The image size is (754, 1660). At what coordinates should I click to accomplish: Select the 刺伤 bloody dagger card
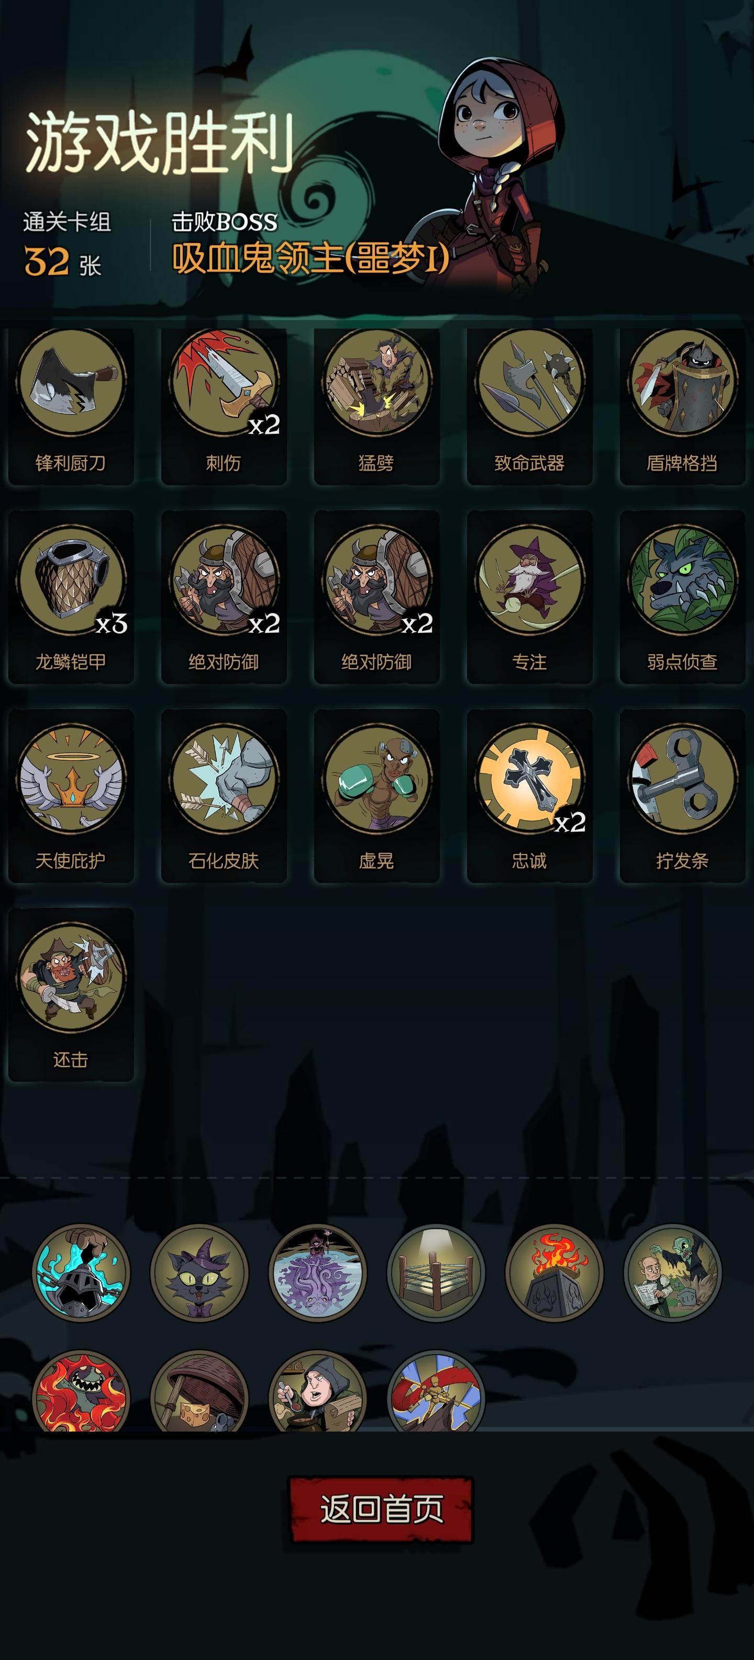224,406
